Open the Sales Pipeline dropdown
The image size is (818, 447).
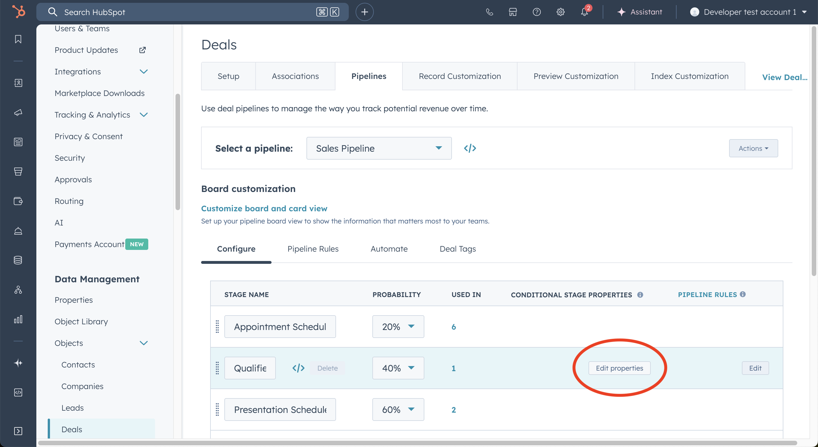tap(379, 148)
